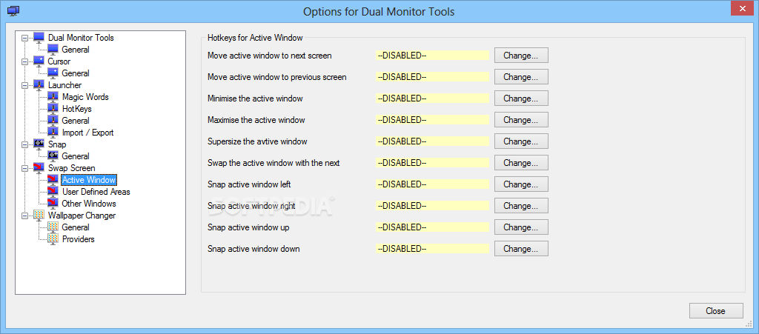Select the Snap tree label

(x=56, y=144)
